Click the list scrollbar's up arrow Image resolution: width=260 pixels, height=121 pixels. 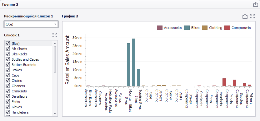click(x=55, y=44)
